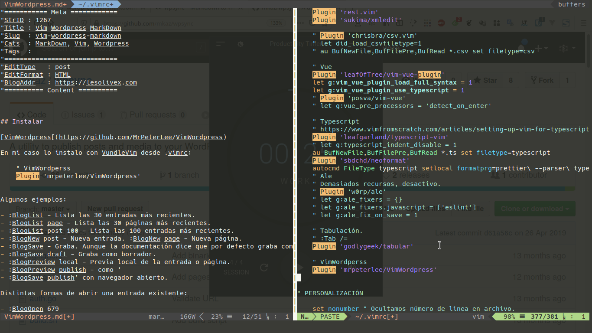Place cursor on Plugin 'sukima/xmledit' line
Viewport: 592px width, 333px height.
[357, 20]
